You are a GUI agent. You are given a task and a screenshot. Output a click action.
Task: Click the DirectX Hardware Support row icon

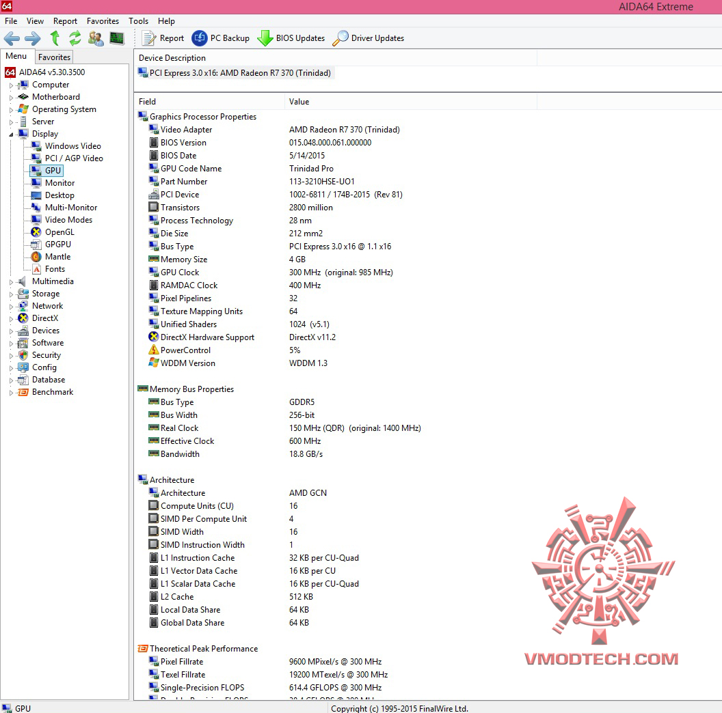pyautogui.click(x=154, y=337)
